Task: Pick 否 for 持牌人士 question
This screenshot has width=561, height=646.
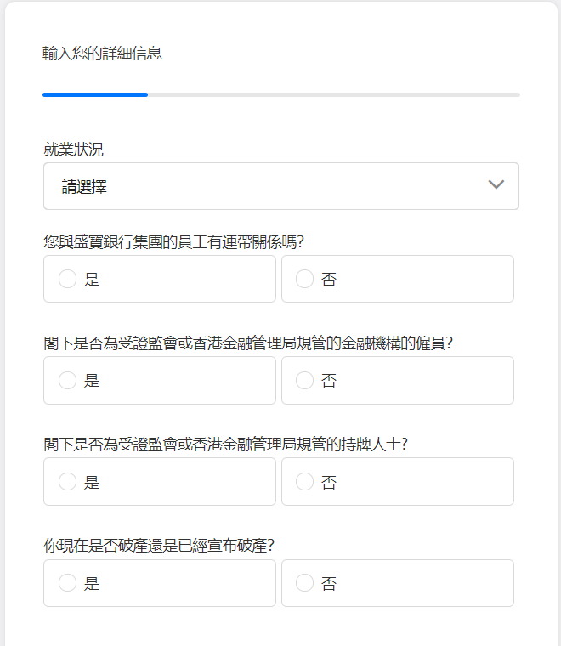Action: [398, 482]
